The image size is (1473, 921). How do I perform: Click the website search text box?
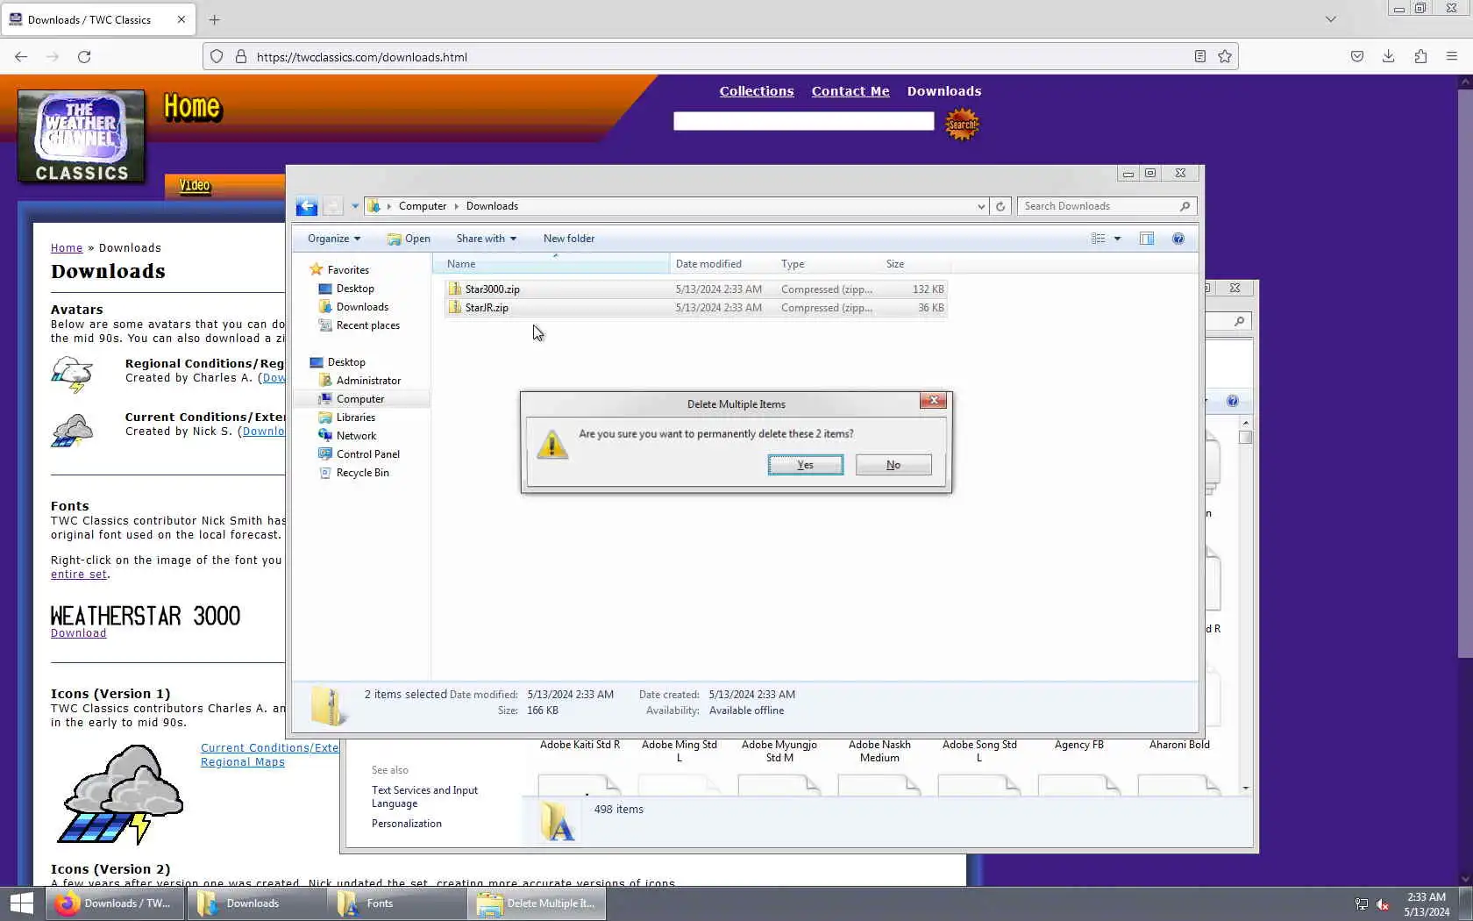[803, 121]
